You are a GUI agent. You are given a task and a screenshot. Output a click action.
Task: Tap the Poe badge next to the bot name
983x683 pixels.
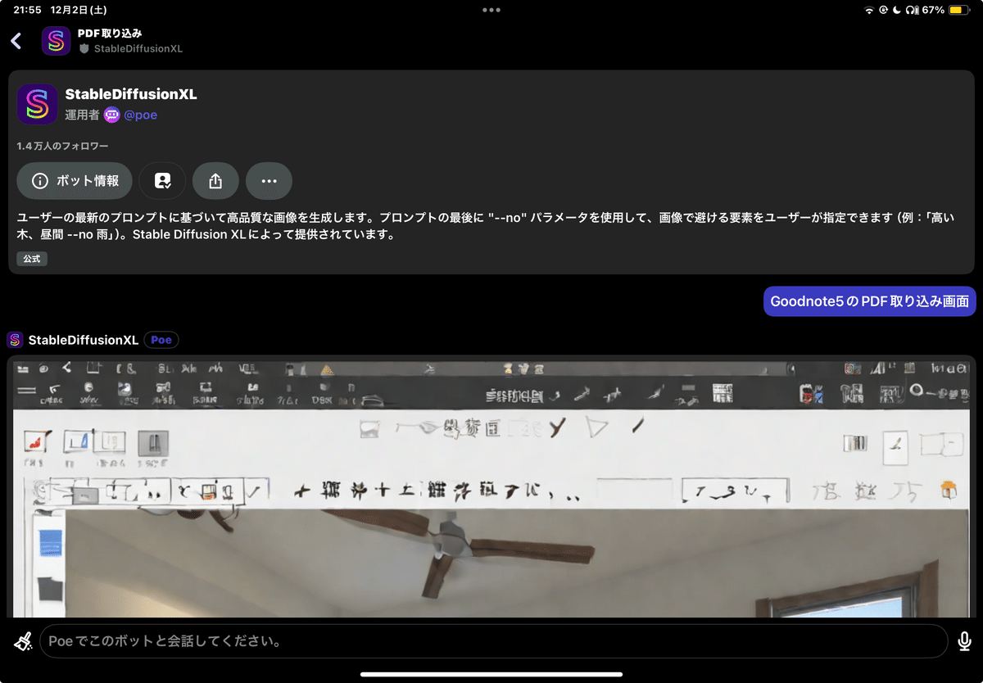tap(161, 339)
